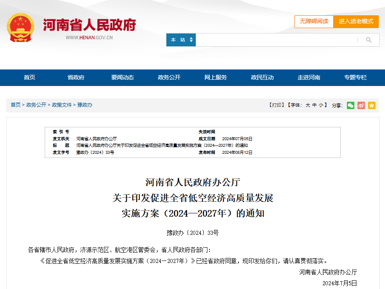
Task: Click the national emblem logo
Action: pyautogui.click(x=20, y=27)
